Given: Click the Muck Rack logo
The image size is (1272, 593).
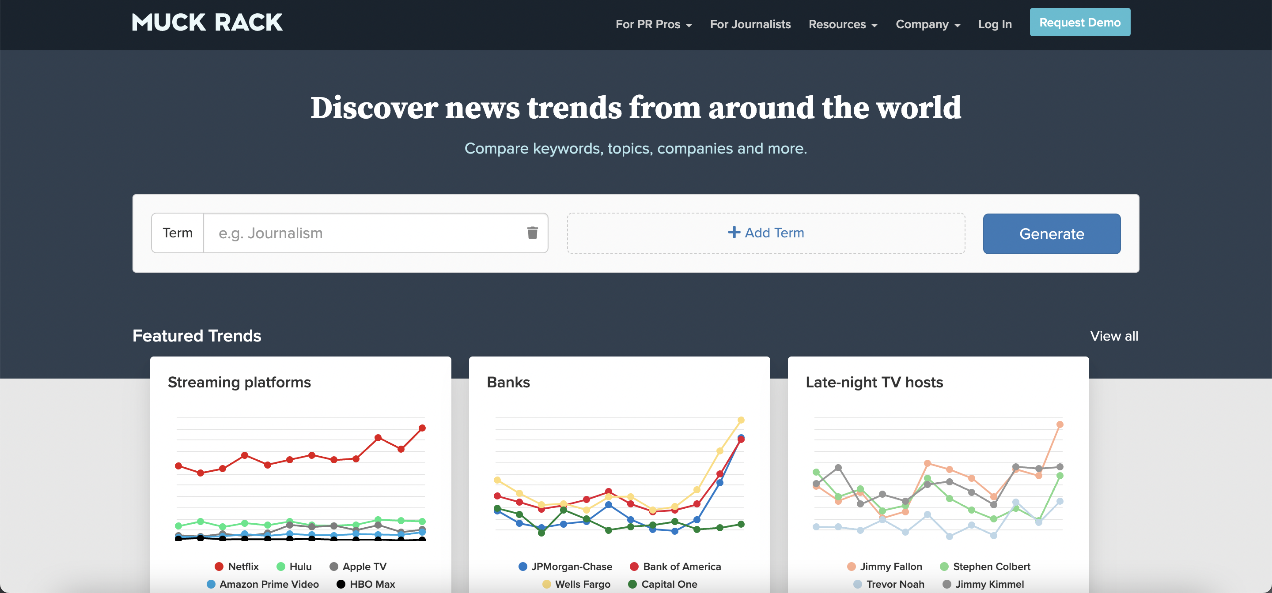Looking at the screenshot, I should pyautogui.click(x=208, y=23).
